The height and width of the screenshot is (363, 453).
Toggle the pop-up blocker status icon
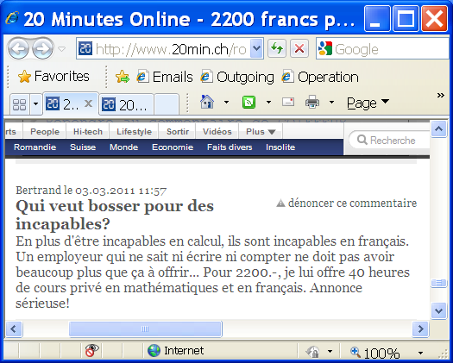pos(91,351)
